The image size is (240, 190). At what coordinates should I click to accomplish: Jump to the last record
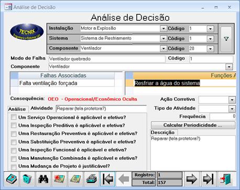209,179
